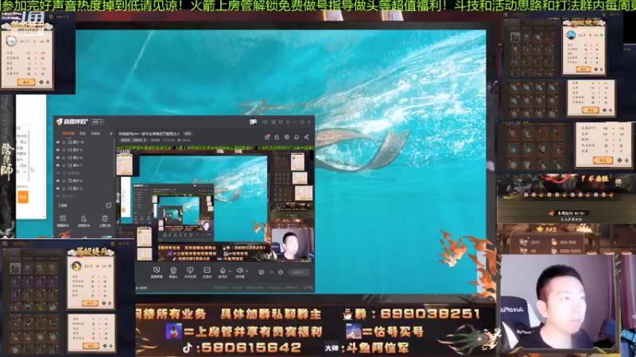This screenshot has width=636, height=357.
Task: Click the orange button in white side window
Action: [23, 197]
